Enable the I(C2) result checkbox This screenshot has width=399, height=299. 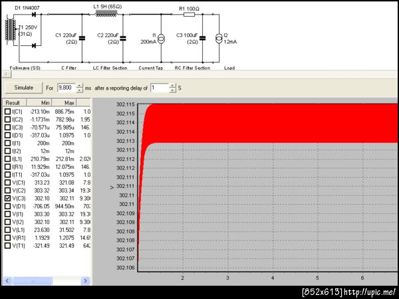7,119
